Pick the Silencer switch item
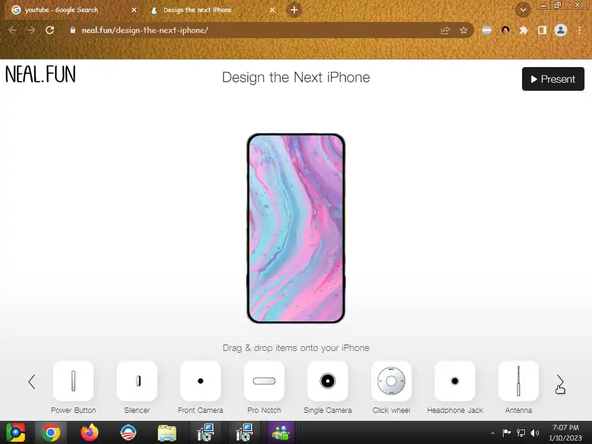The image size is (592, 444). click(137, 380)
